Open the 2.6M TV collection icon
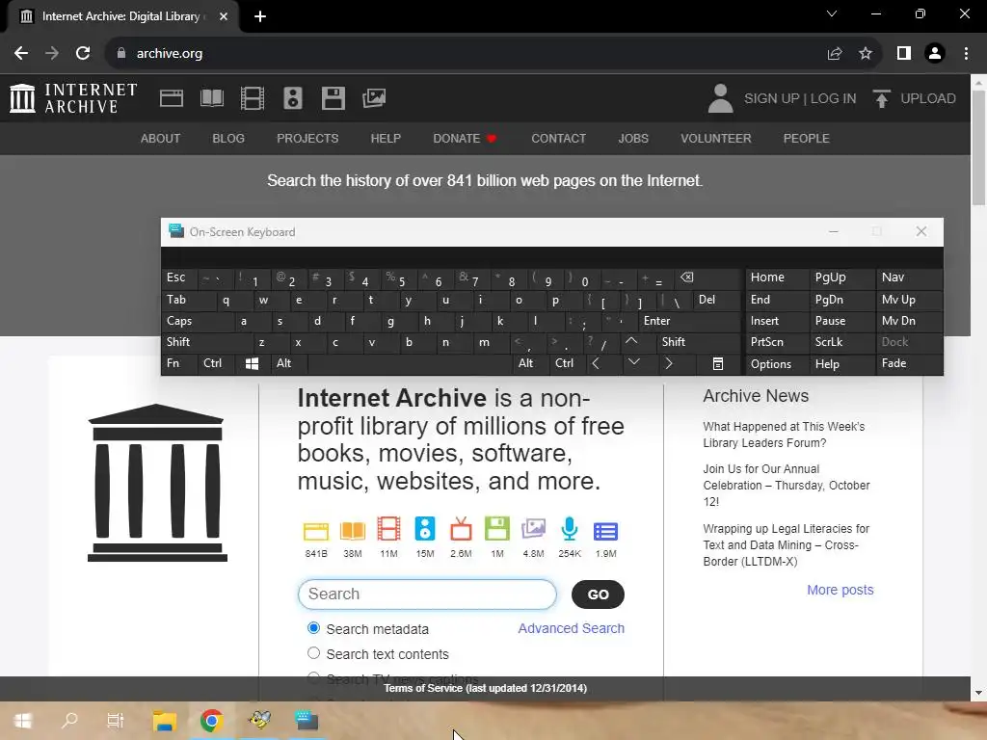Image resolution: width=987 pixels, height=740 pixels. (461, 529)
